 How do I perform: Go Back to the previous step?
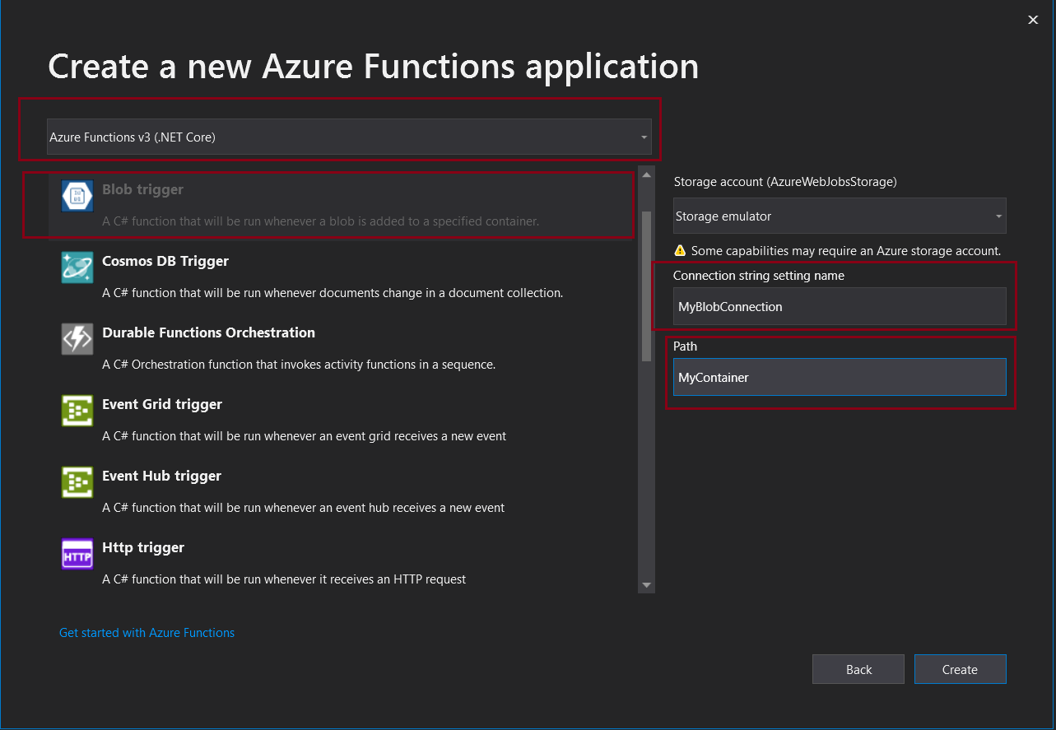[x=858, y=669]
